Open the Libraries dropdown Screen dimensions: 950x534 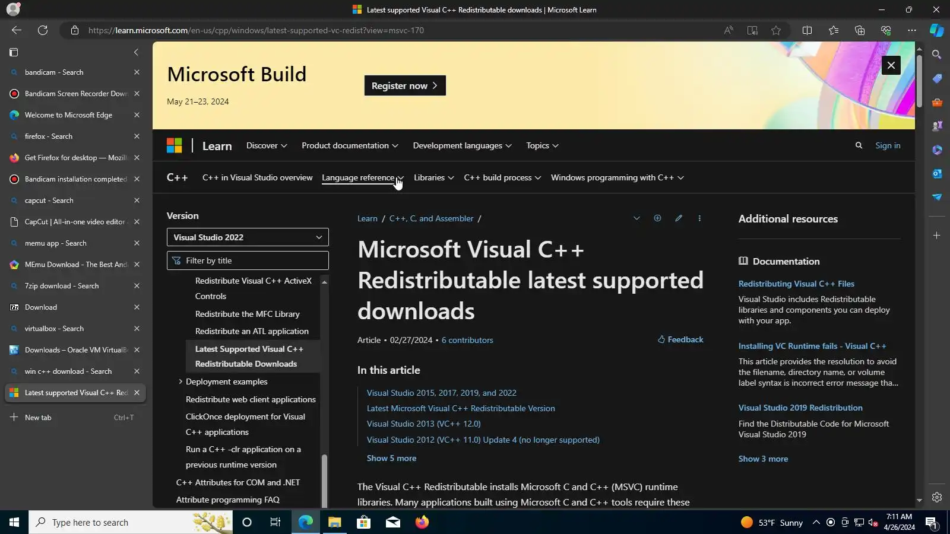tap(433, 177)
